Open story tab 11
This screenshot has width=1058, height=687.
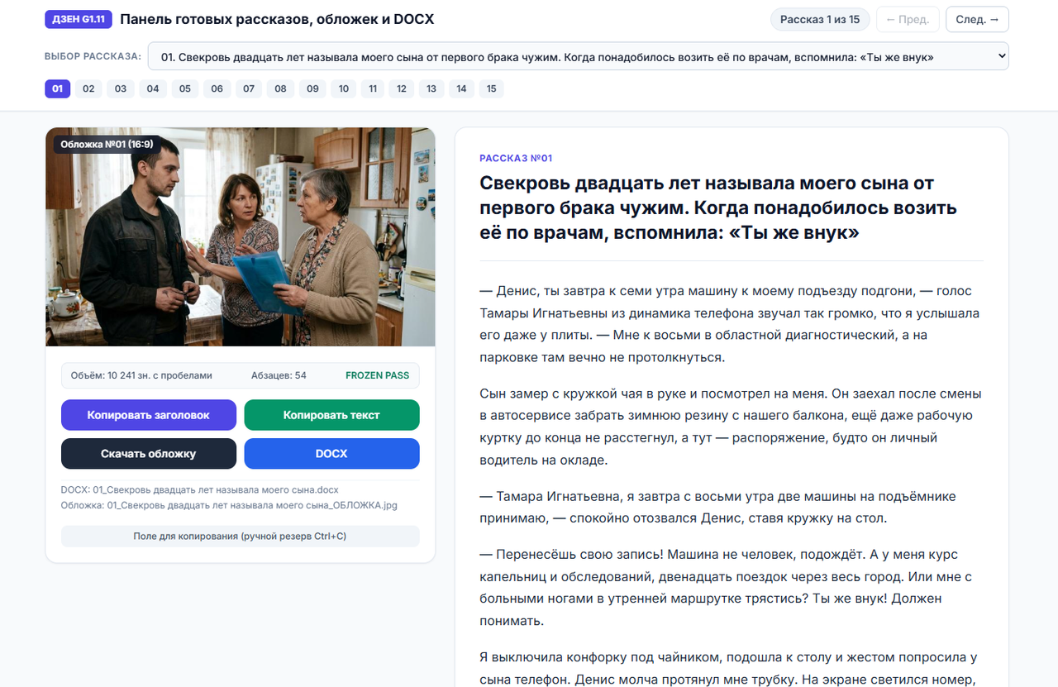[373, 88]
